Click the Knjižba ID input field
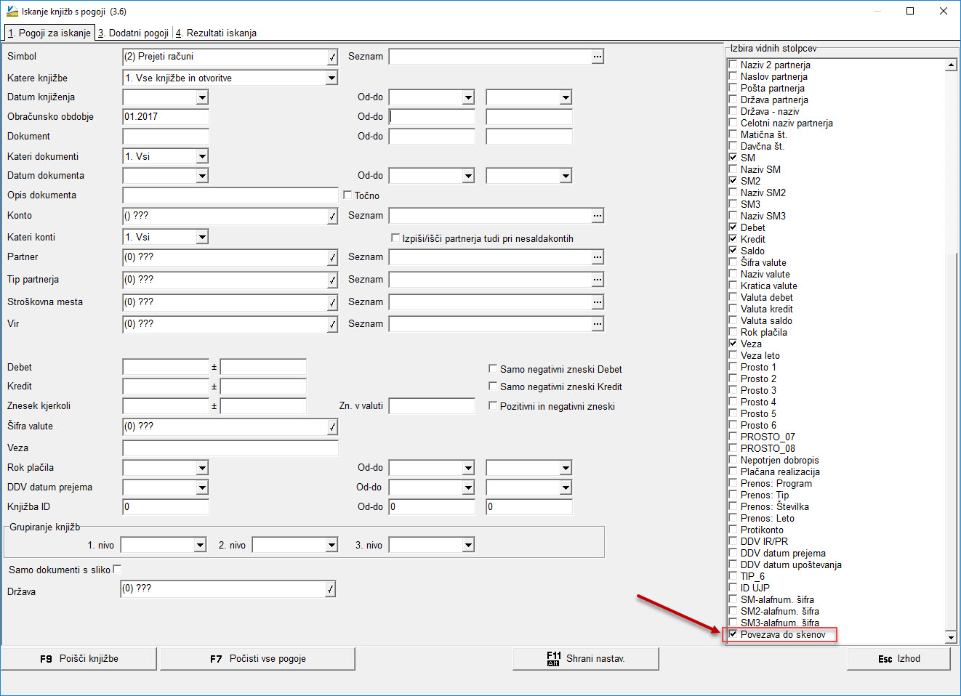Screen dimensions: 961x696 point(166,507)
